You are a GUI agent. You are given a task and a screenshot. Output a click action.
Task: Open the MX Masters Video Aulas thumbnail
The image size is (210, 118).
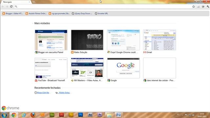87,68
